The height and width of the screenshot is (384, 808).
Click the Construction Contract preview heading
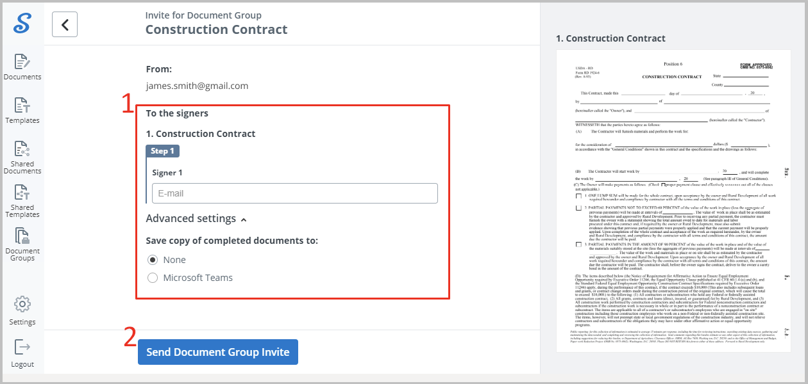(x=610, y=38)
